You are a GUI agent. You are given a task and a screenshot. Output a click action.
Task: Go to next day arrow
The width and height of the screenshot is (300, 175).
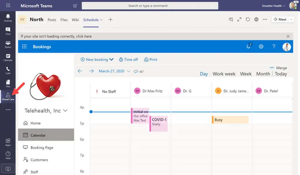pyautogui.click(x=92, y=71)
